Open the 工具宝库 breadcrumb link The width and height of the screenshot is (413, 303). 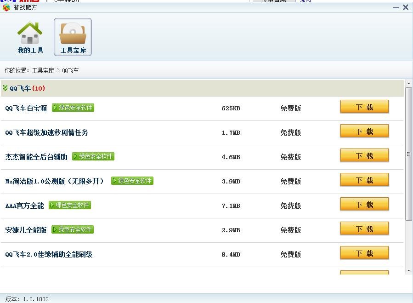click(43, 70)
